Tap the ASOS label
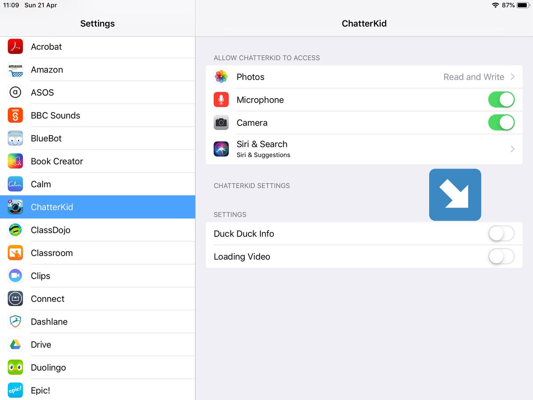This screenshot has height=400, width=533. click(x=42, y=92)
